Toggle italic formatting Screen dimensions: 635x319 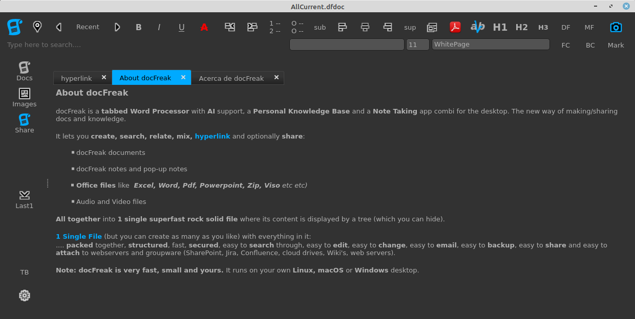tap(159, 27)
